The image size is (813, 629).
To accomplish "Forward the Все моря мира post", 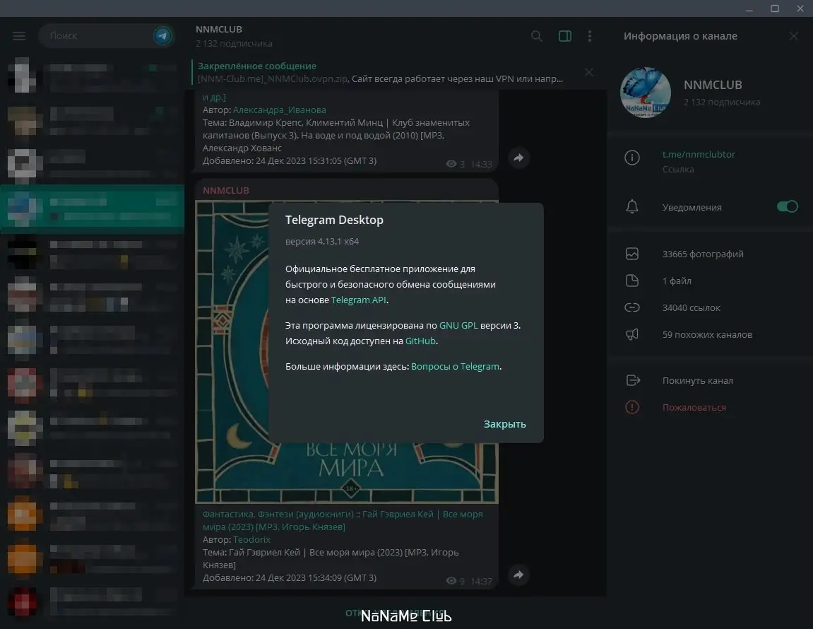I will [x=518, y=575].
